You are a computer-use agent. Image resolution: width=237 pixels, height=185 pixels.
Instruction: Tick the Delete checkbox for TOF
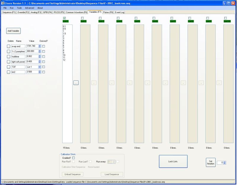point(9,67)
